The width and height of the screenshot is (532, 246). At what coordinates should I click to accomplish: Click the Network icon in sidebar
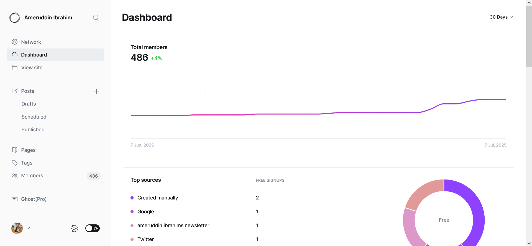15,42
